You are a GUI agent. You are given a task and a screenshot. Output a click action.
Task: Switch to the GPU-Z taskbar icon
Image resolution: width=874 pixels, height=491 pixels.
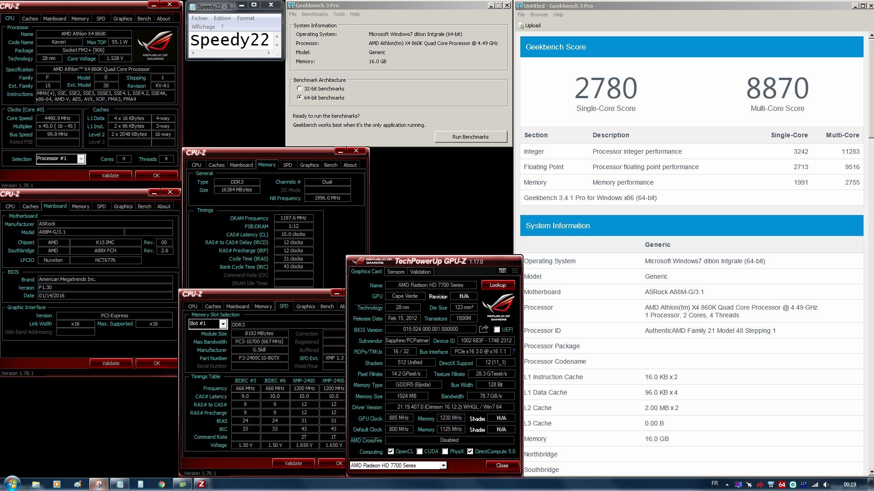[183, 484]
